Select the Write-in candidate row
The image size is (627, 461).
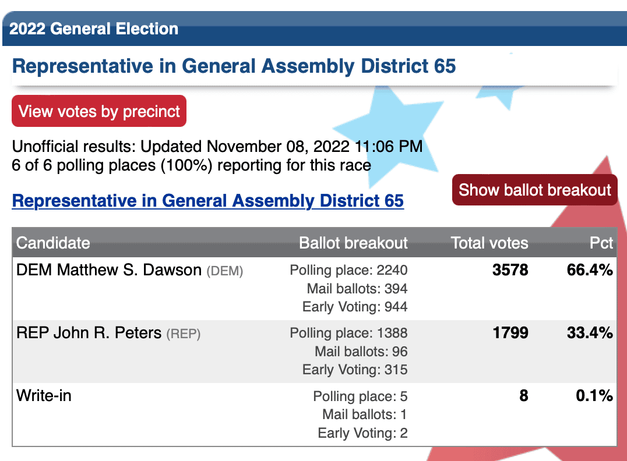314,414
